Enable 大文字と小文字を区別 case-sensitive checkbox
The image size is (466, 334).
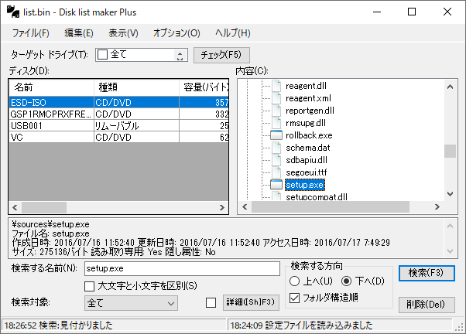[90, 286]
